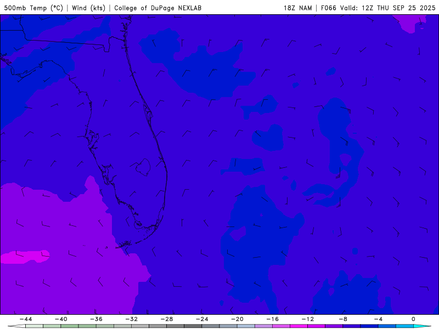The width and height of the screenshot is (439, 329).
Task: Click "College of DuPage NEXLAB" header text
Action: tap(157, 8)
